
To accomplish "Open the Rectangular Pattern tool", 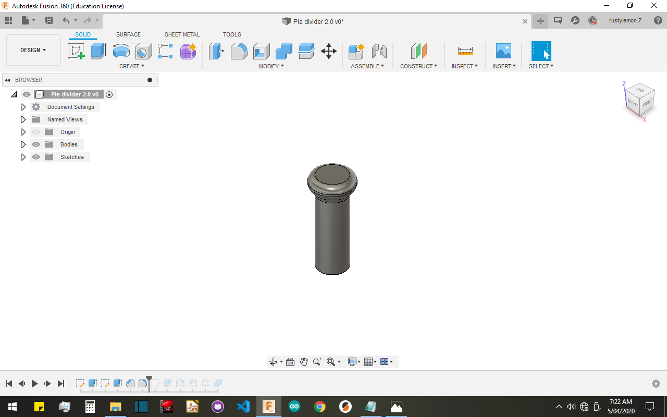I will pyautogui.click(x=165, y=51).
